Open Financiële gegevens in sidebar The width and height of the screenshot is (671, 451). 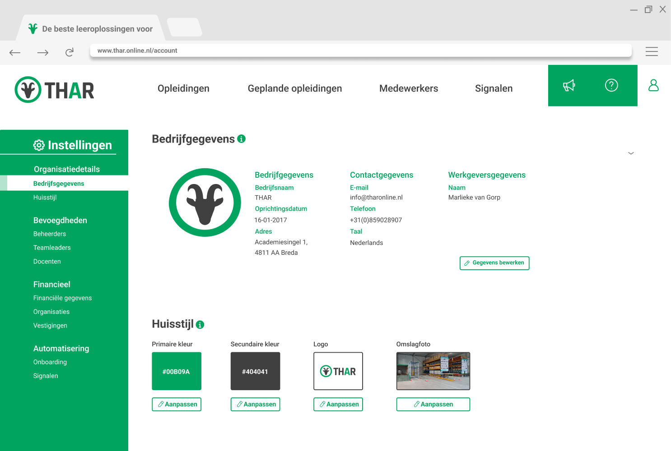62,298
